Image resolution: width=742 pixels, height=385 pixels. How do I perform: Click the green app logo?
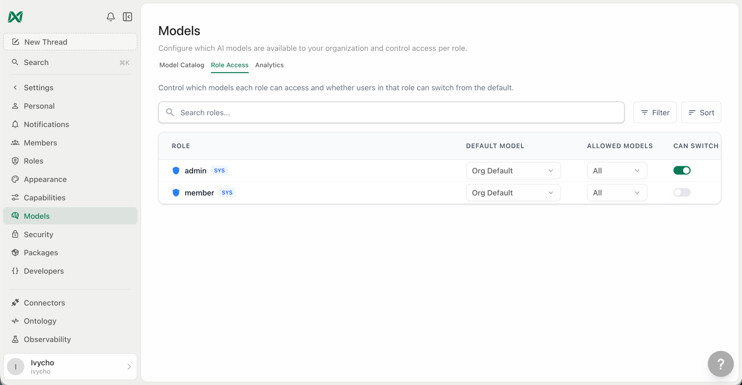pyautogui.click(x=16, y=17)
